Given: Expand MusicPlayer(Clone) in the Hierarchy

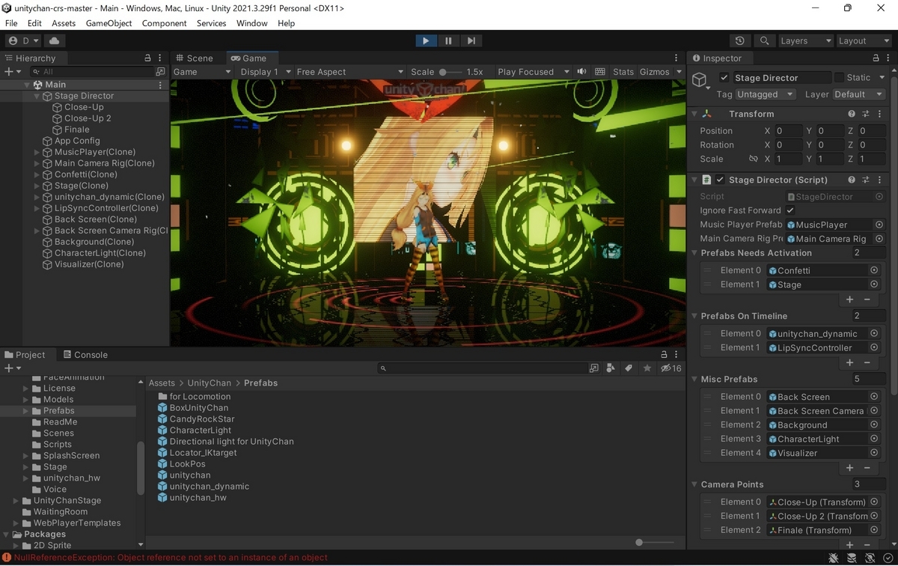Looking at the screenshot, I should click(x=37, y=152).
